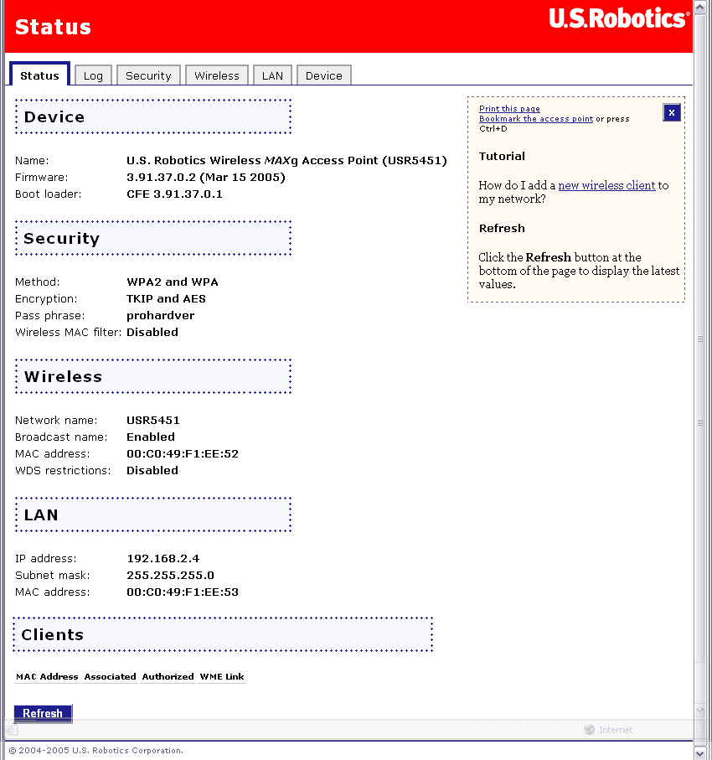
Task: Click the scrollbar down arrow at bottom
Action: point(699,752)
